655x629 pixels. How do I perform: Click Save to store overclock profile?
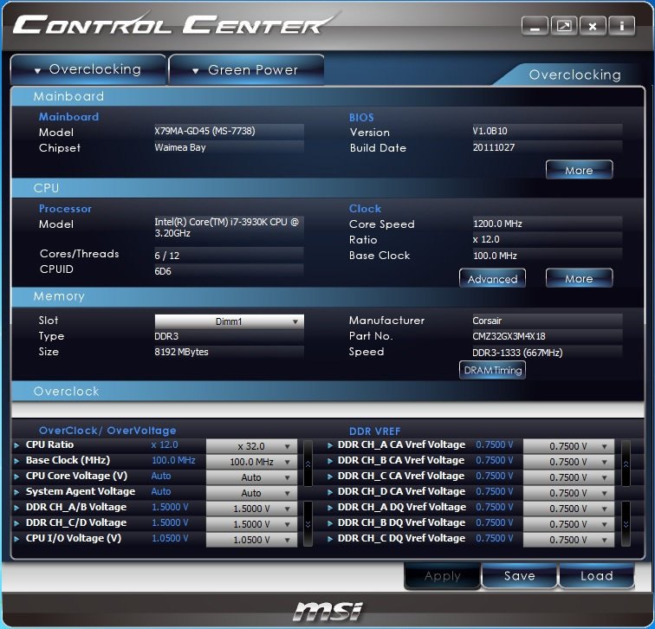[x=519, y=575]
